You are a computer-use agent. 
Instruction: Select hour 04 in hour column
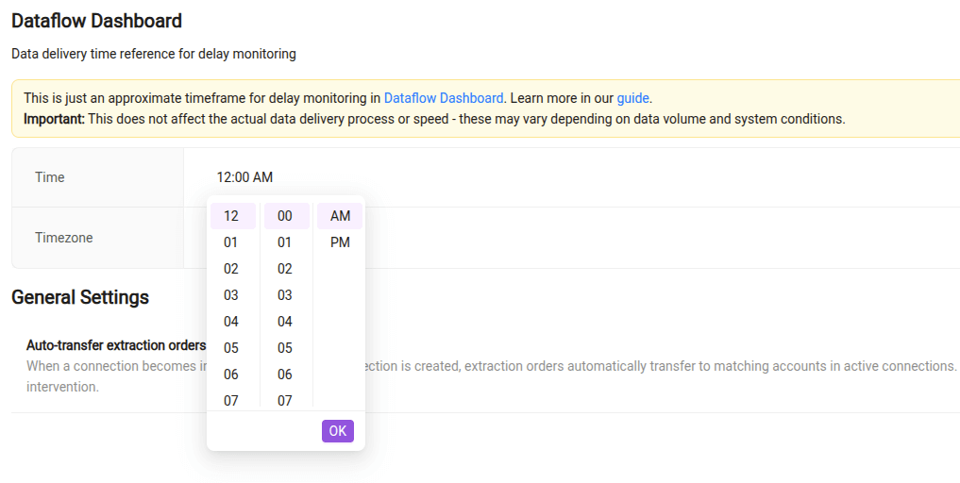(x=232, y=322)
